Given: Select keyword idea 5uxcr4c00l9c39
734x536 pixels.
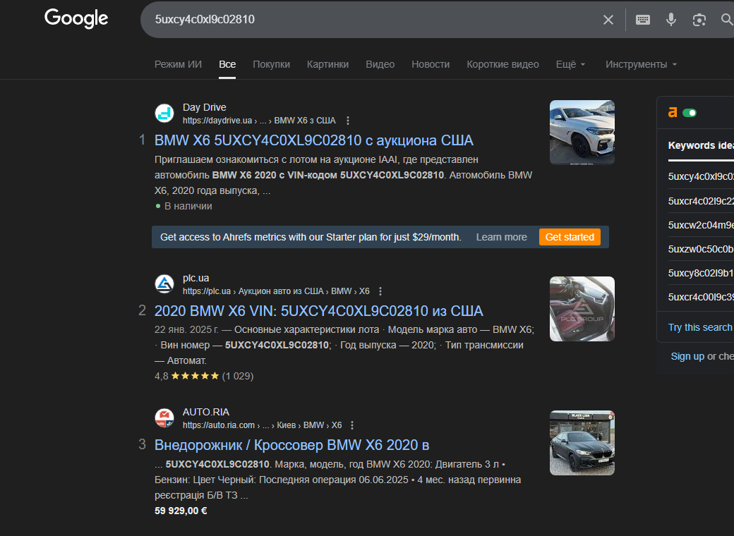Looking at the screenshot, I should click(701, 297).
